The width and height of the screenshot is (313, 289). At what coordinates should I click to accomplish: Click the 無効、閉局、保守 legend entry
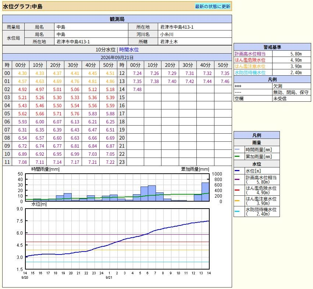pos(291,92)
